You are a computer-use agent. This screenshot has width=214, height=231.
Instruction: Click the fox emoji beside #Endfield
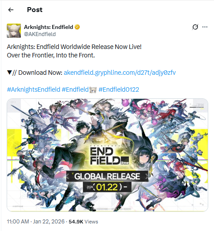click(93, 90)
